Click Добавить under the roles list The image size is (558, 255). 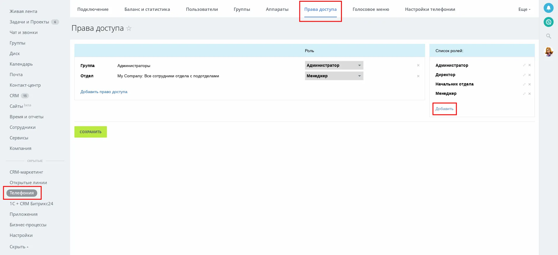tap(444, 109)
